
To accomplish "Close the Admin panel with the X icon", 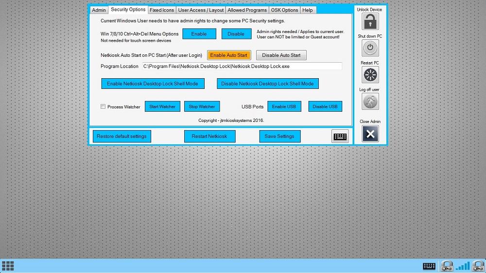I will [x=370, y=134].
